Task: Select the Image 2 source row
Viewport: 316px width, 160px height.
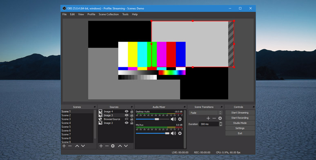Action: click(x=116, y=123)
